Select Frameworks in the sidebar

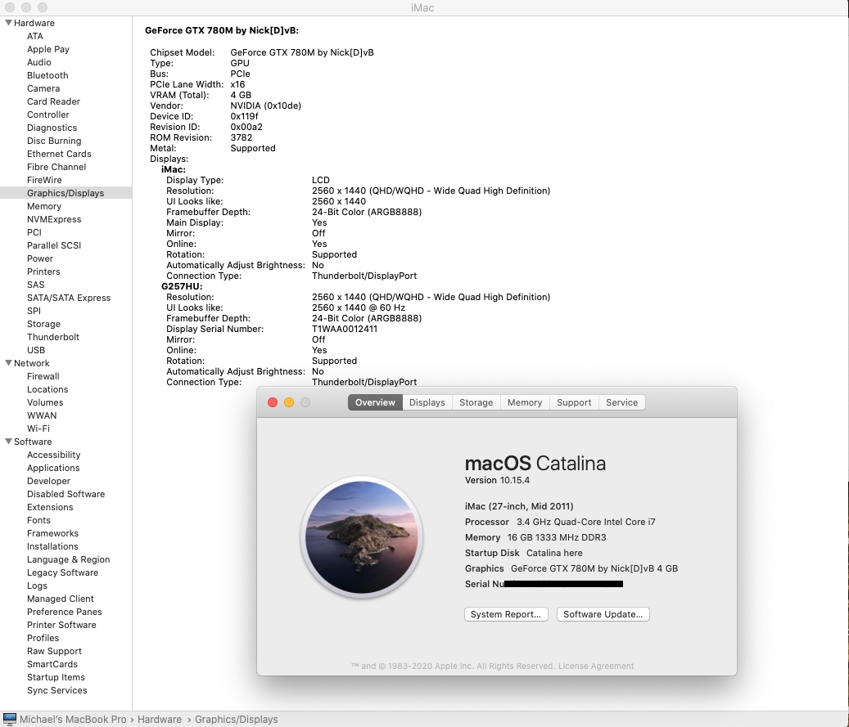tap(52, 533)
